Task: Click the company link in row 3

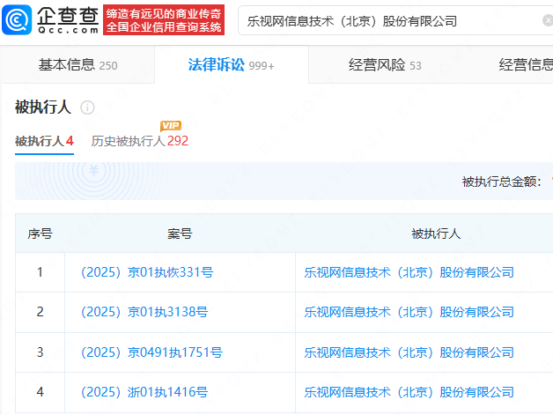Action: (x=409, y=352)
